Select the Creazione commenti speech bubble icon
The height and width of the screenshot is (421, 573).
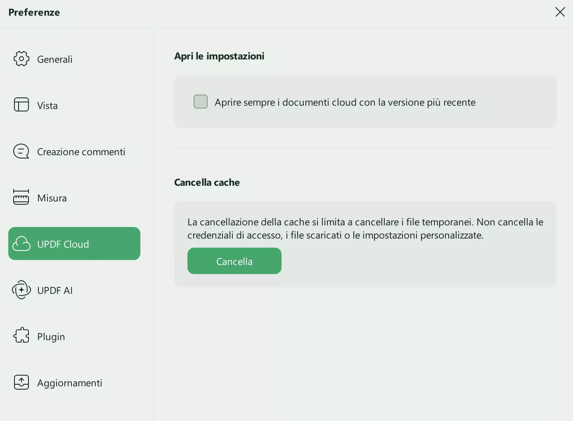(21, 151)
